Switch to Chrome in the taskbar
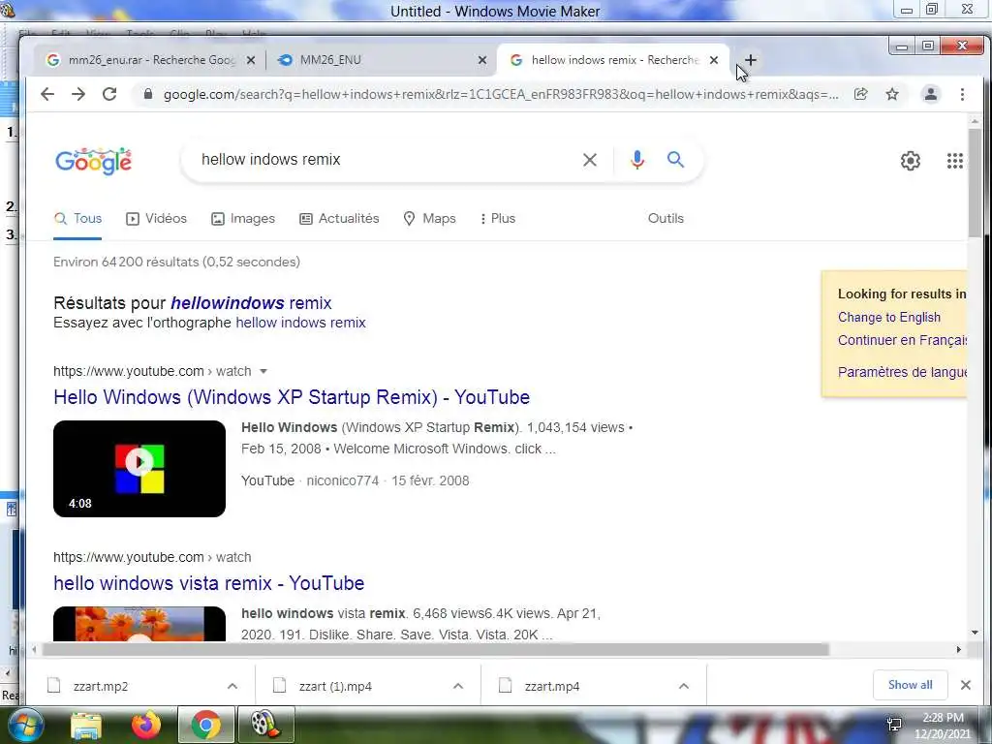Screen dimensions: 992x744 (205, 725)
